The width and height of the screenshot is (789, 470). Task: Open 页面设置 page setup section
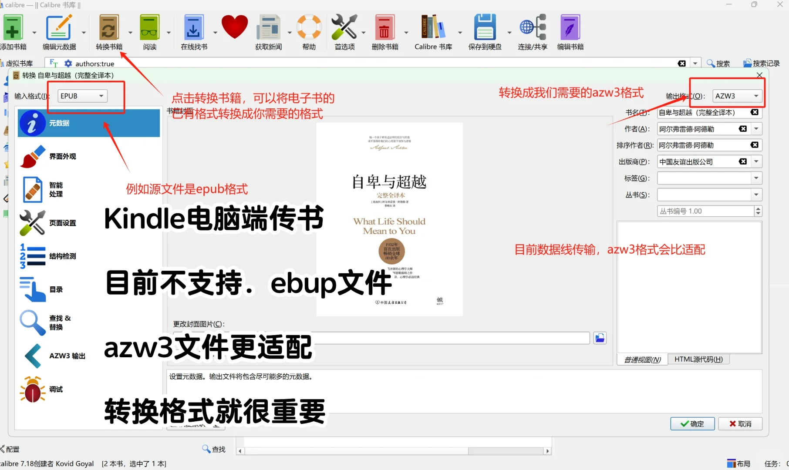(89, 223)
